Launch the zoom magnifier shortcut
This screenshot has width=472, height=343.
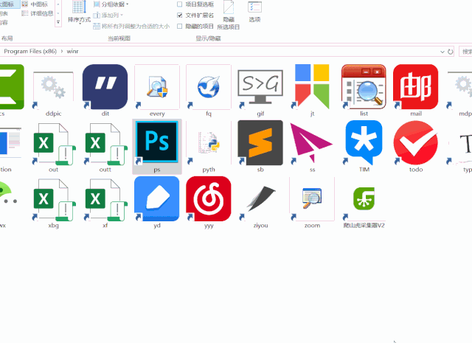click(312, 203)
